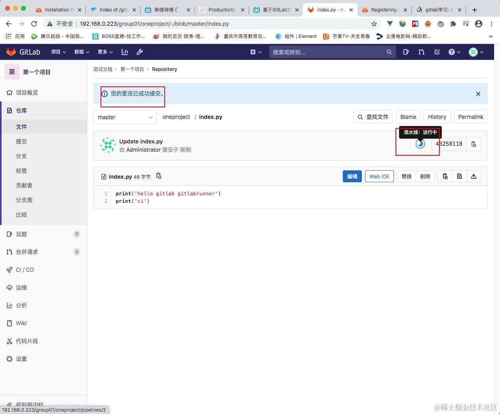Click the 搜索或转到 search field

333,52
